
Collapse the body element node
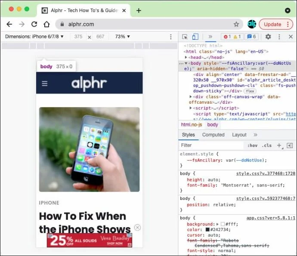coord(186,63)
